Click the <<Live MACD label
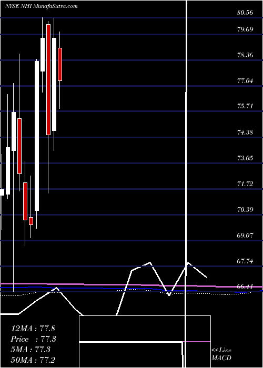263x368 pixels. [221, 354]
